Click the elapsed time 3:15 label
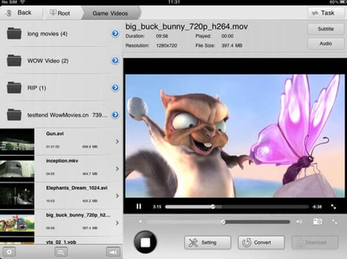The image size is (347, 259). coord(157,207)
